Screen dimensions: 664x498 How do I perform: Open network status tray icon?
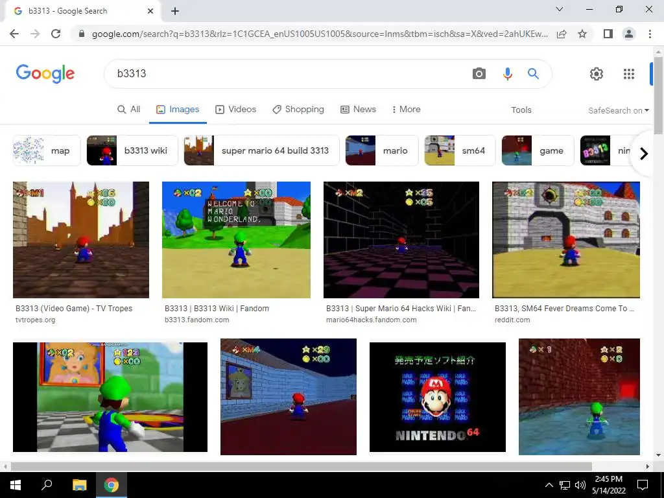tap(565, 485)
